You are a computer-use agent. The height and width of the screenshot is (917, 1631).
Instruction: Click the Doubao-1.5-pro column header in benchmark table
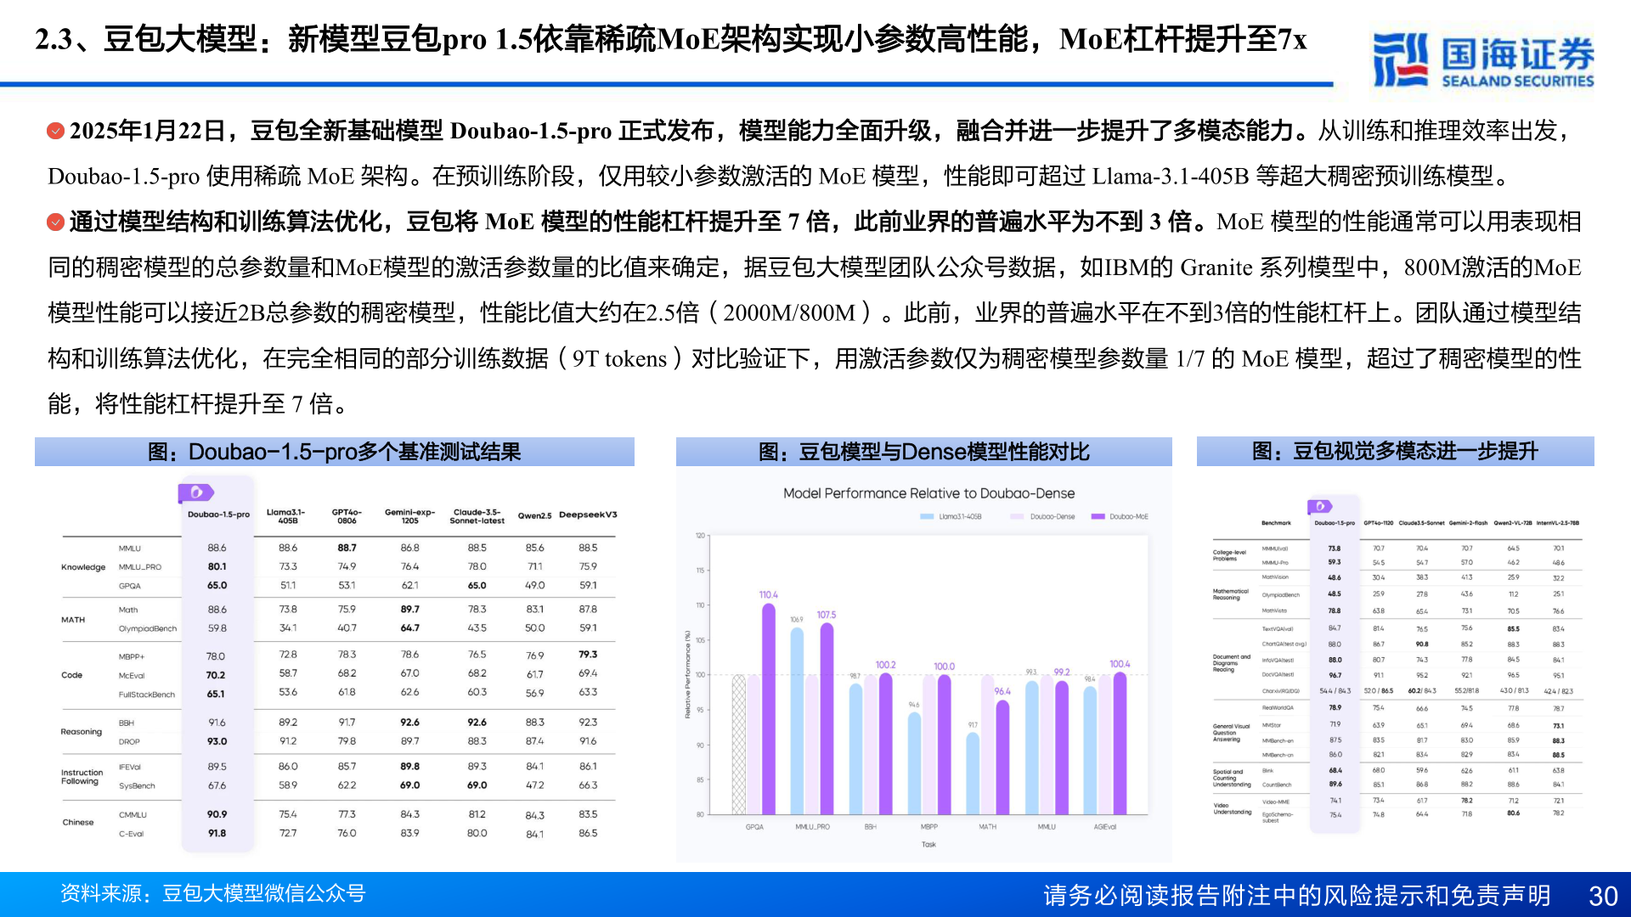[218, 515]
